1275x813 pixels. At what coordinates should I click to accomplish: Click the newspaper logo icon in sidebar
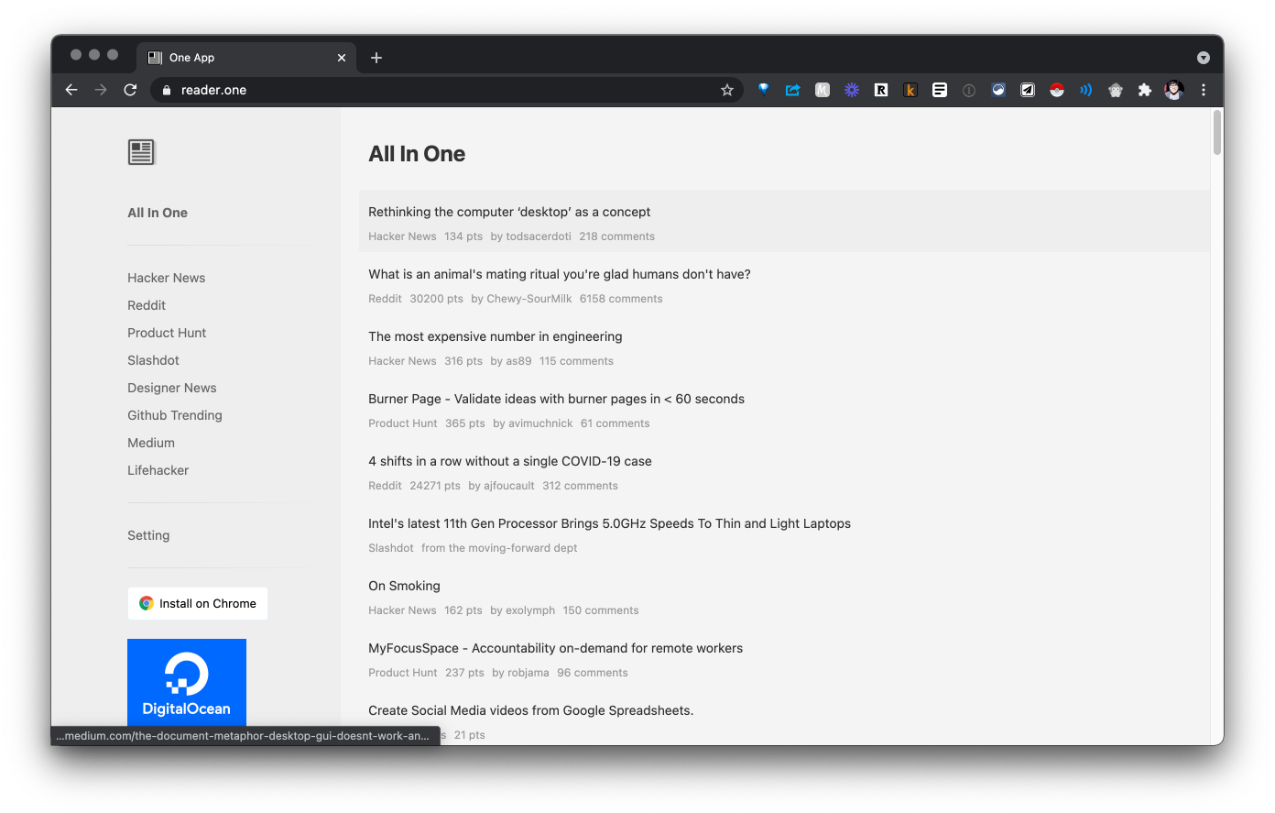pyautogui.click(x=141, y=152)
